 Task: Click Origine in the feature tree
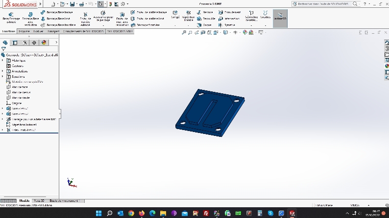[x=17, y=103]
